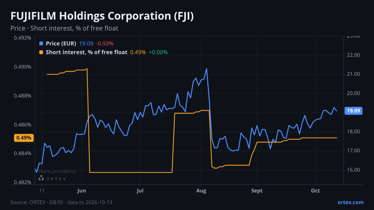Select the chart title FUJIFILM Holdings Corporation (FJI)
374x210 pixels.
tap(102, 16)
